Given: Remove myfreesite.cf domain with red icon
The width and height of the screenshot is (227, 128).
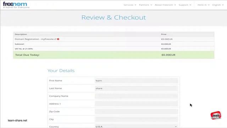Looking at the screenshot, I should point(58,39).
